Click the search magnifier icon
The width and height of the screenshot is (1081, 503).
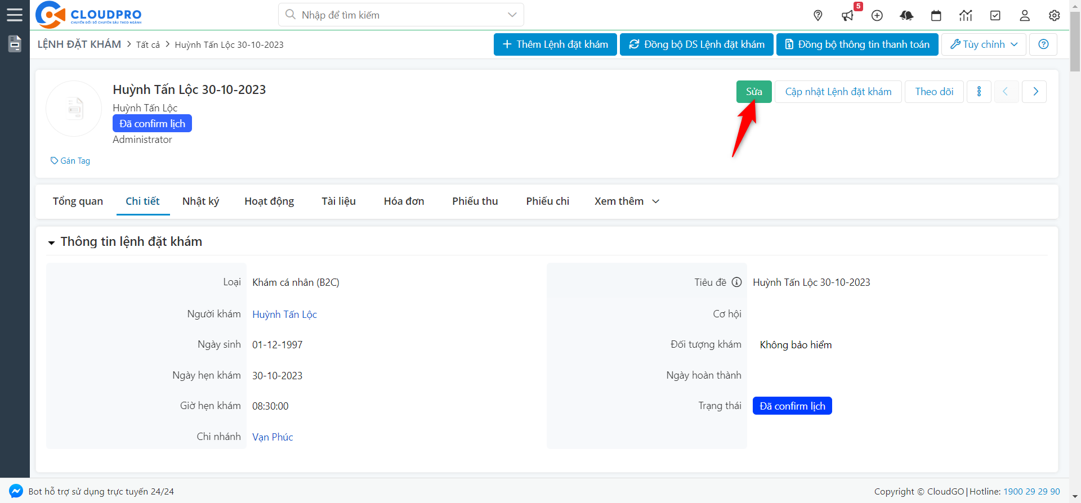coord(291,15)
